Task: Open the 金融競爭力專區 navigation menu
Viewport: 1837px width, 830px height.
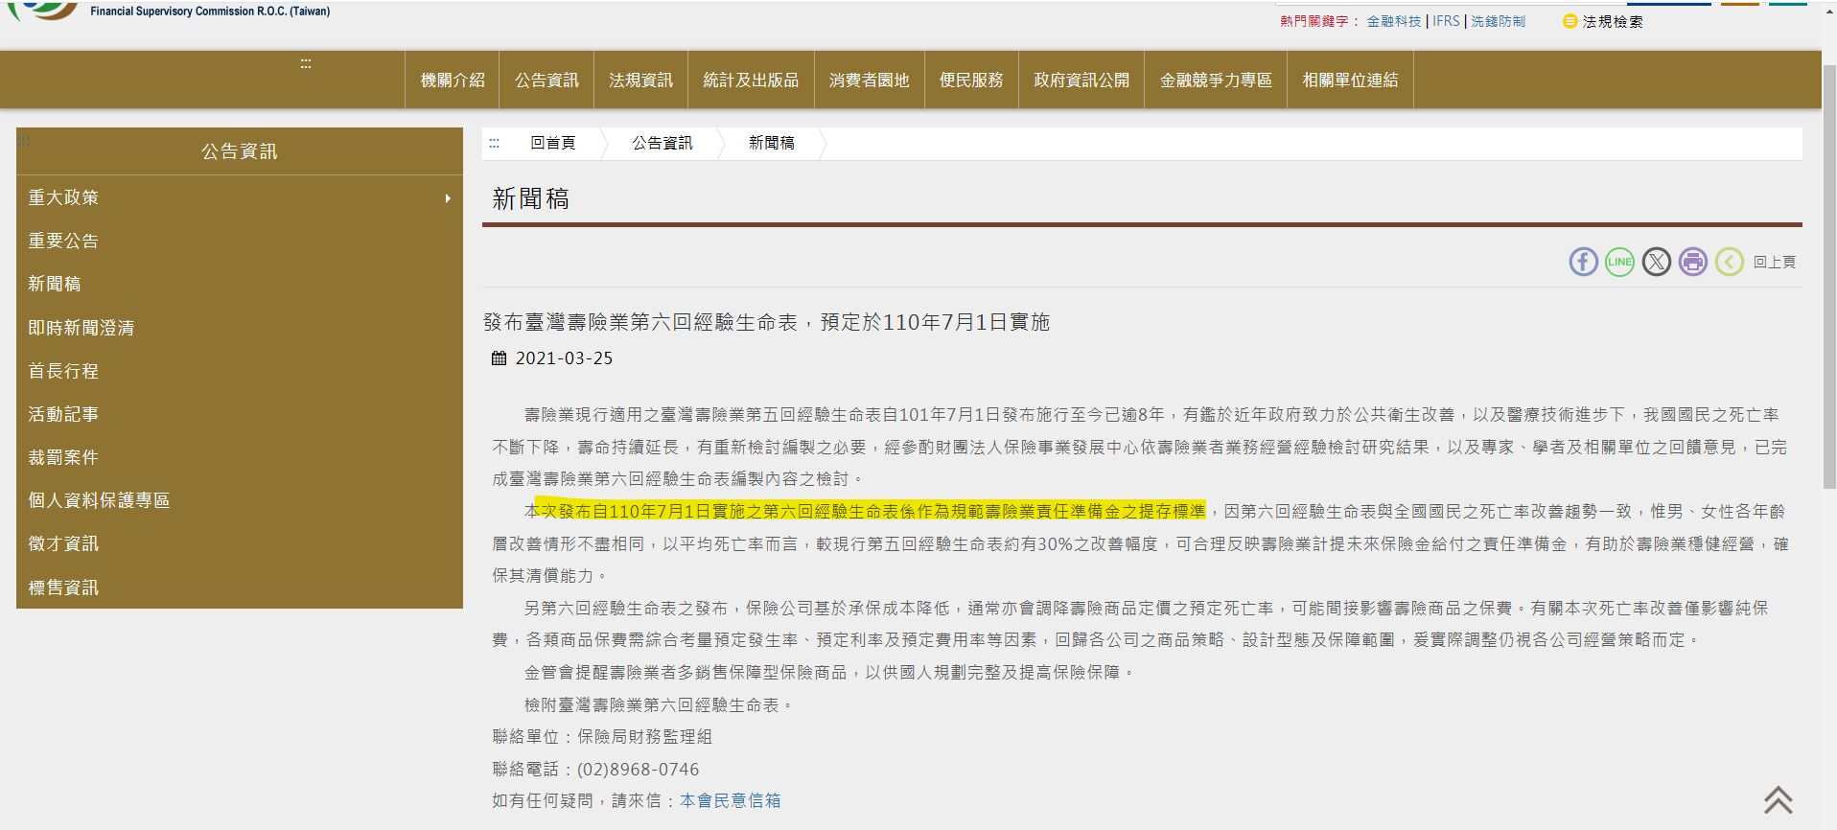Action: click(x=1215, y=81)
